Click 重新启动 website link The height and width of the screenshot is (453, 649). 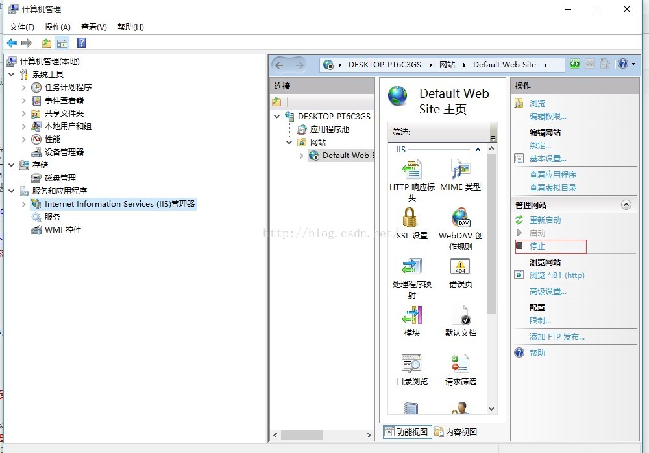tap(545, 220)
